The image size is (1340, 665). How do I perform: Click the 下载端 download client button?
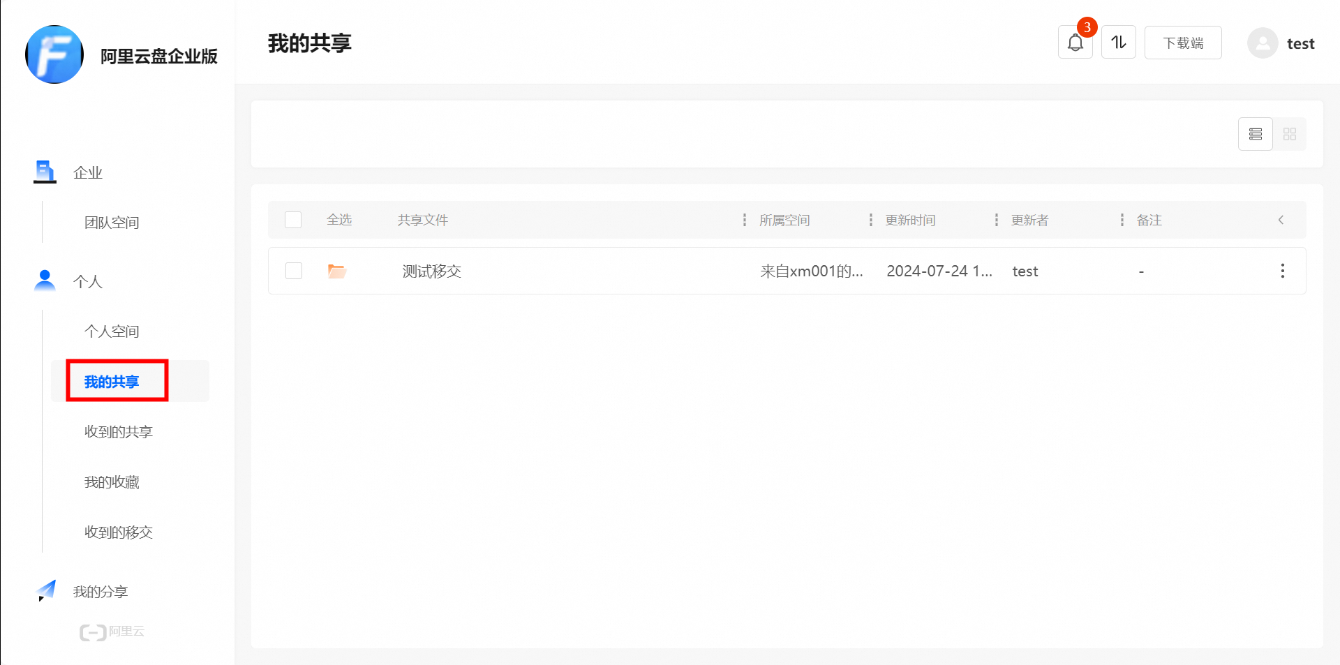[x=1183, y=43]
